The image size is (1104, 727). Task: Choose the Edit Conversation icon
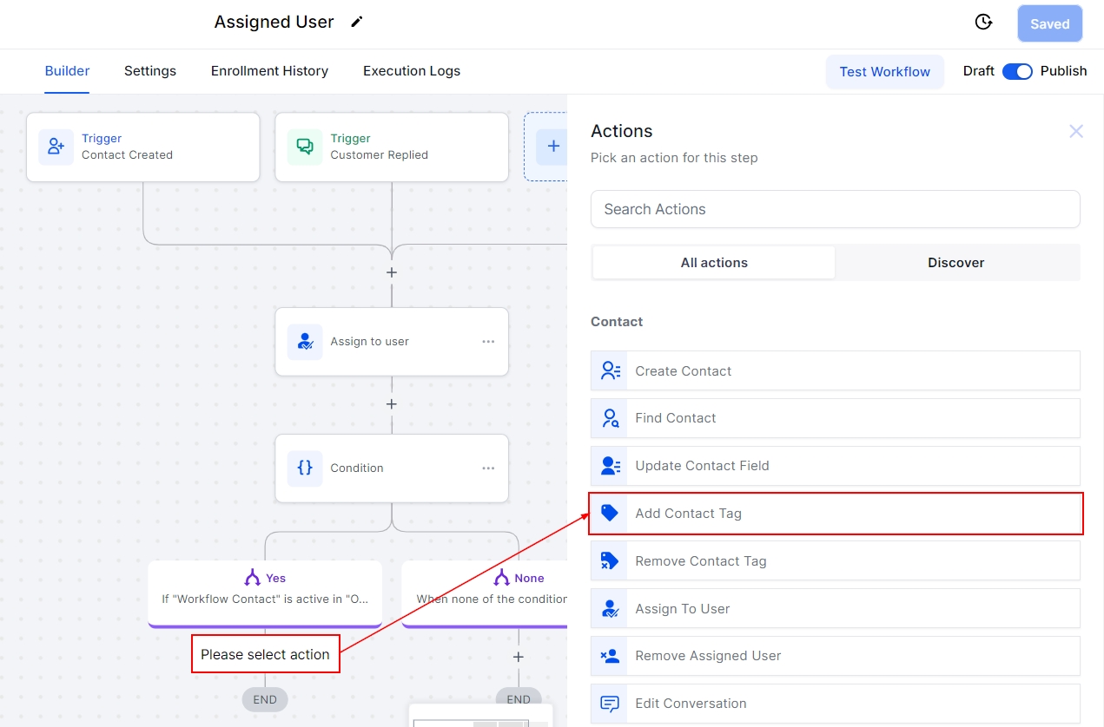click(610, 704)
